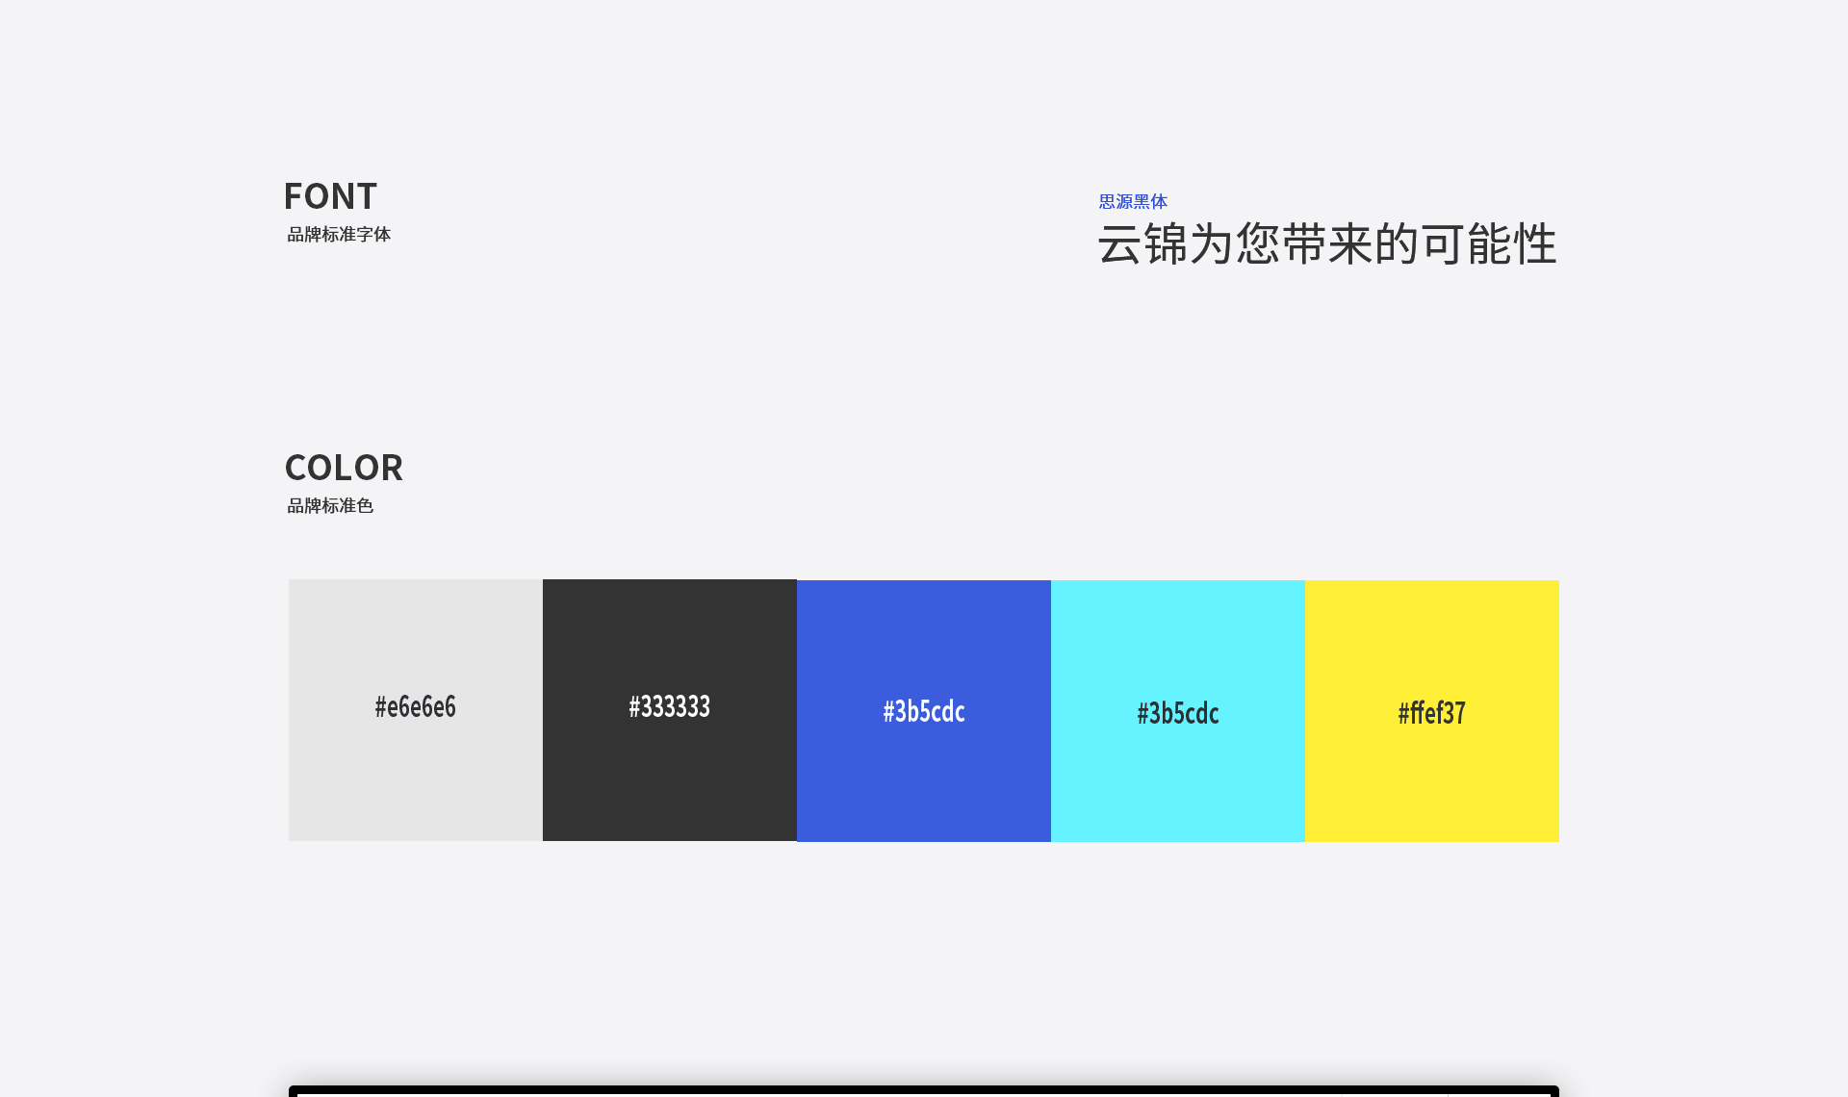
Task: Open the 思源黑体 font link
Action: (x=1132, y=202)
